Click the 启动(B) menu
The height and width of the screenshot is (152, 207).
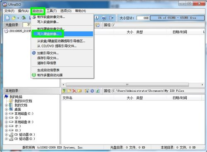point(38,11)
